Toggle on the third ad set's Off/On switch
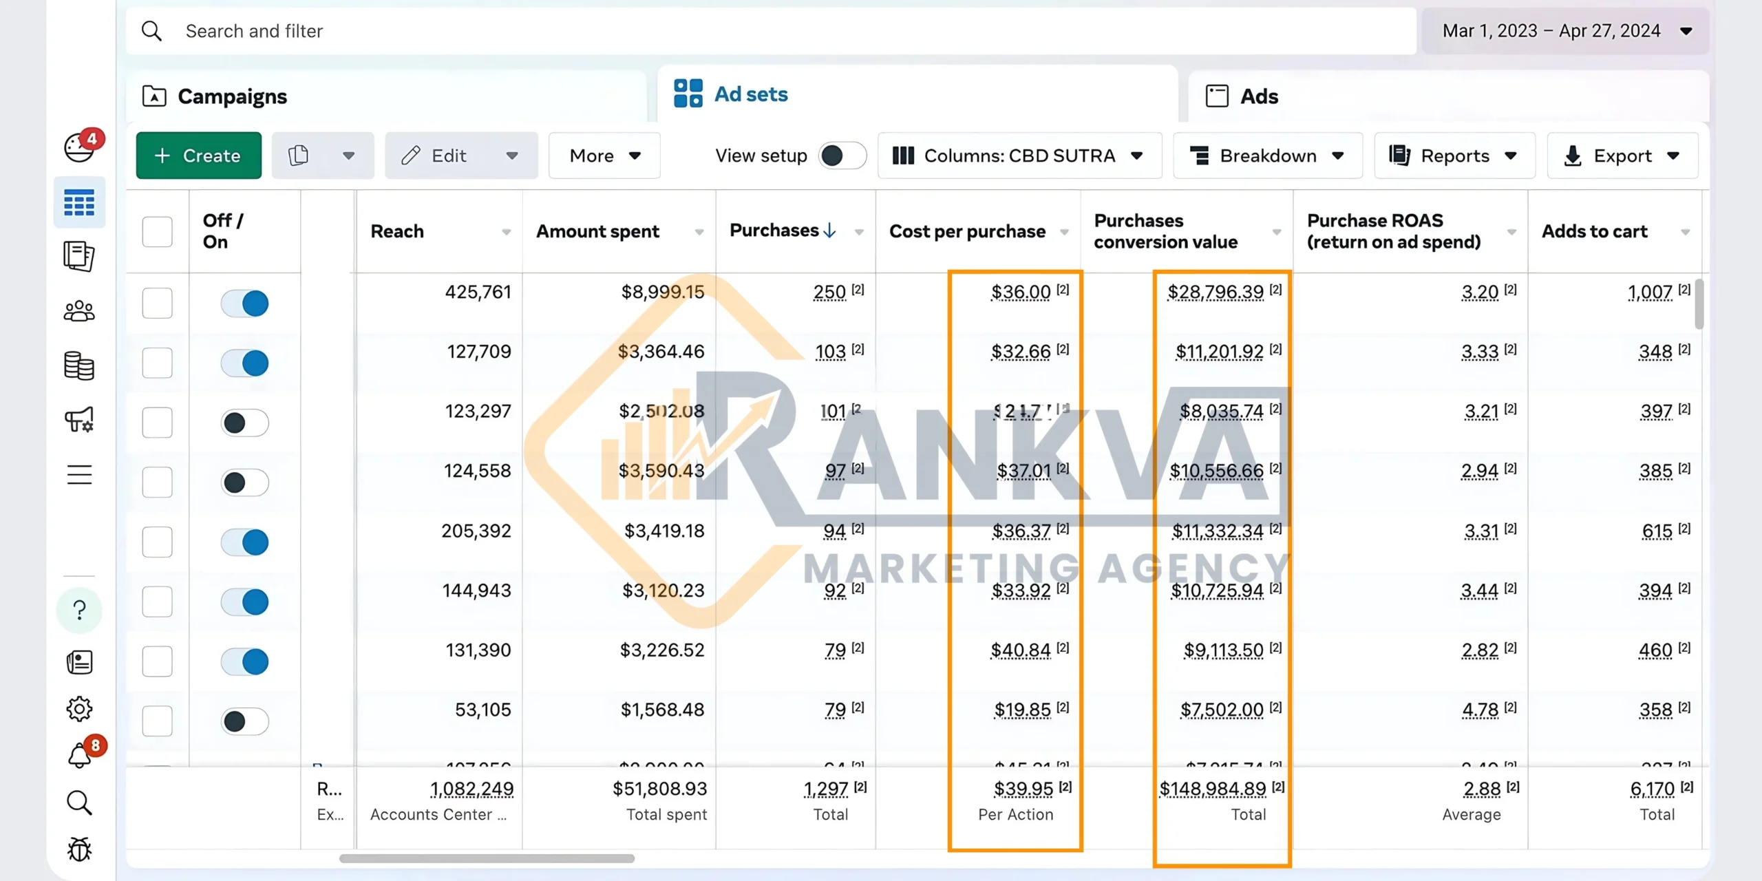The height and width of the screenshot is (881, 1762). [x=244, y=422]
